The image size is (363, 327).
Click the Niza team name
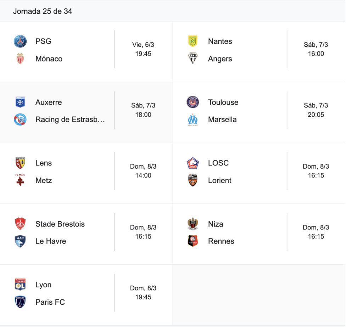[x=216, y=224]
